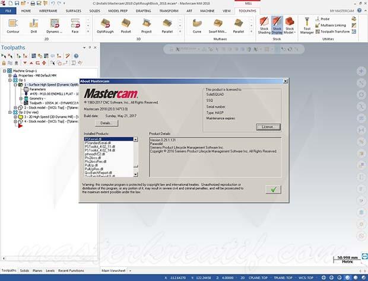Launch the OptiRough 3D toolpath
This screenshot has height=281, width=368.
point(105,26)
